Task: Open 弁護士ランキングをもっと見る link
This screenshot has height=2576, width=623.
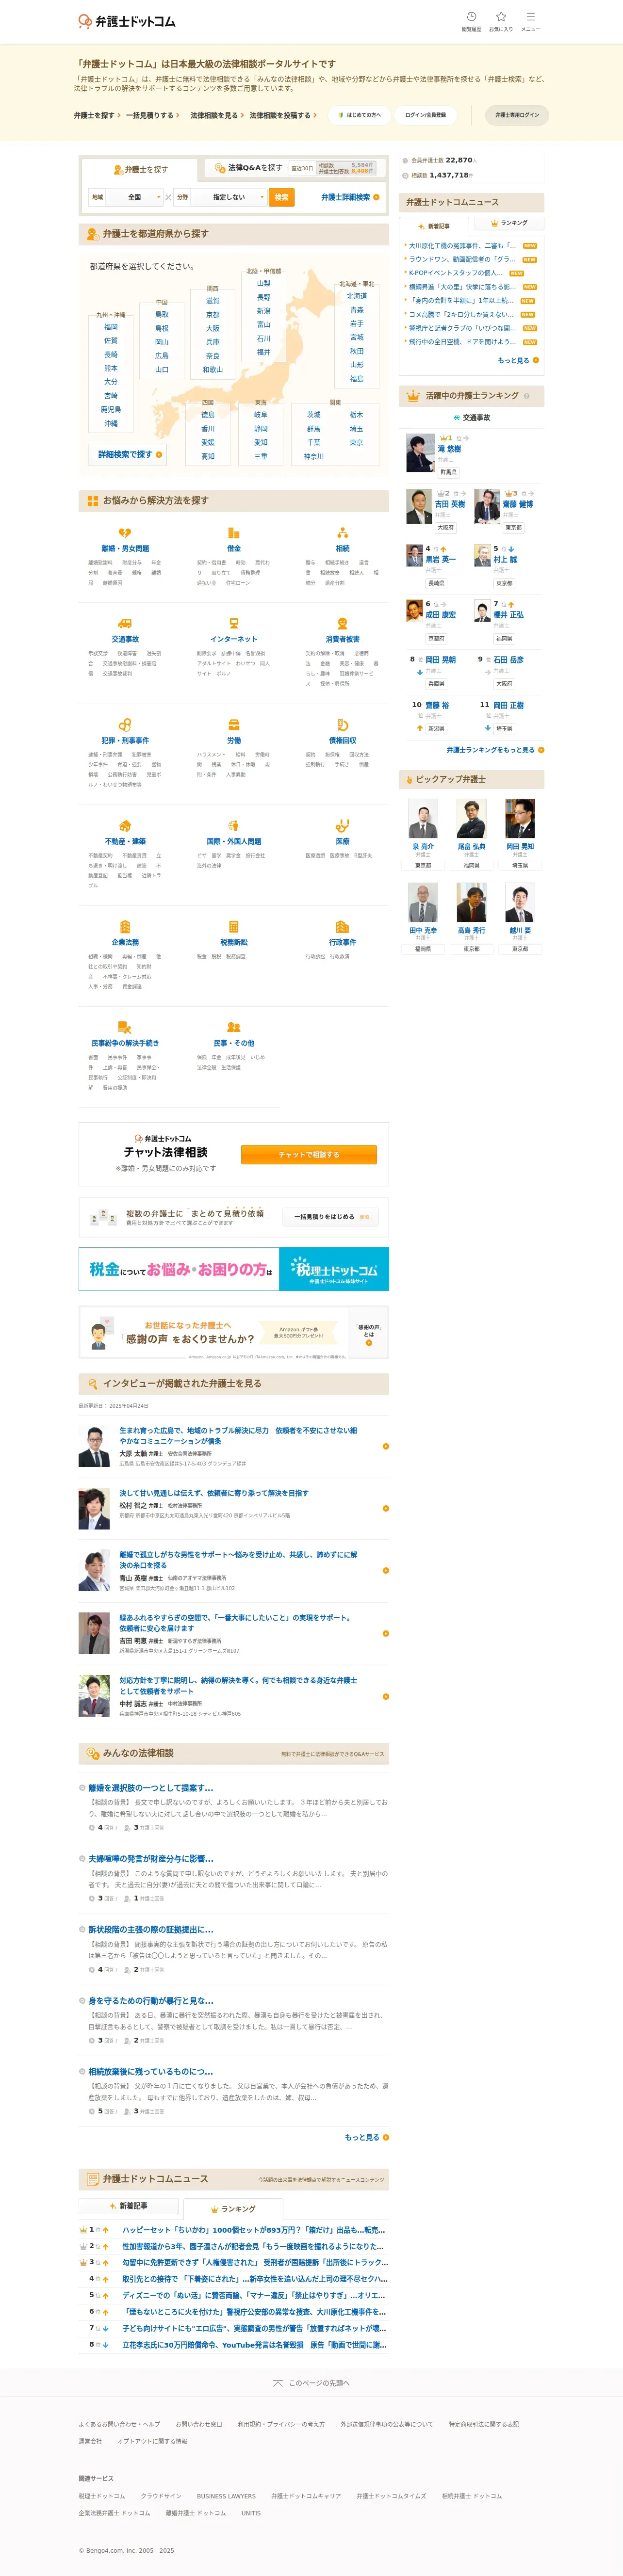Action: click(494, 749)
